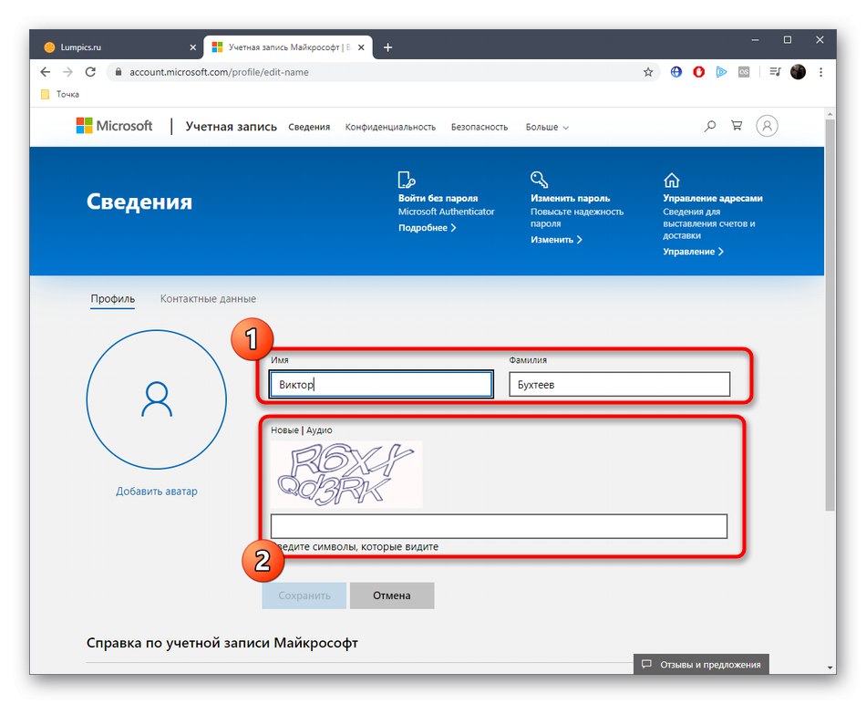Switch to Контактные данные tab
The height and width of the screenshot is (704, 866).
208,299
